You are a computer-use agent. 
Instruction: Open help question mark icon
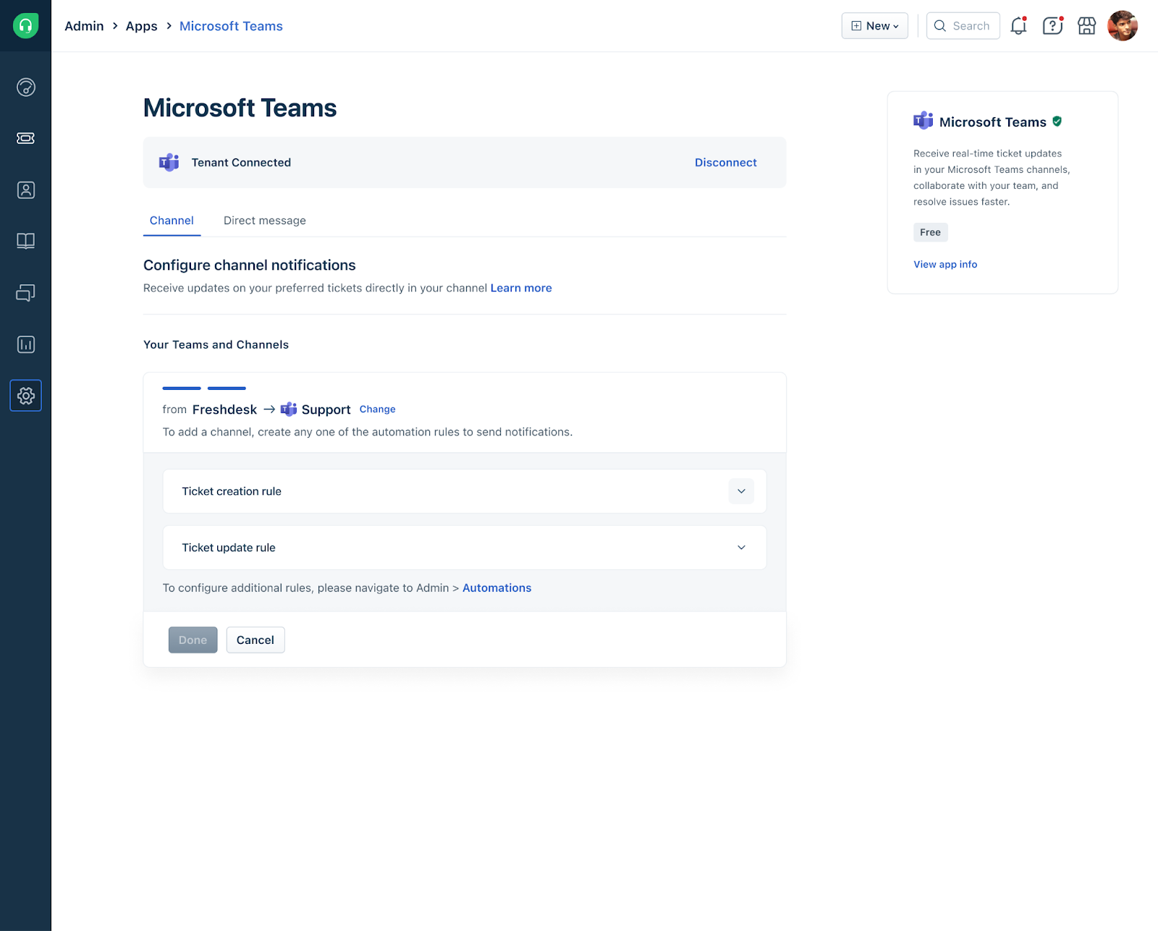(x=1052, y=26)
